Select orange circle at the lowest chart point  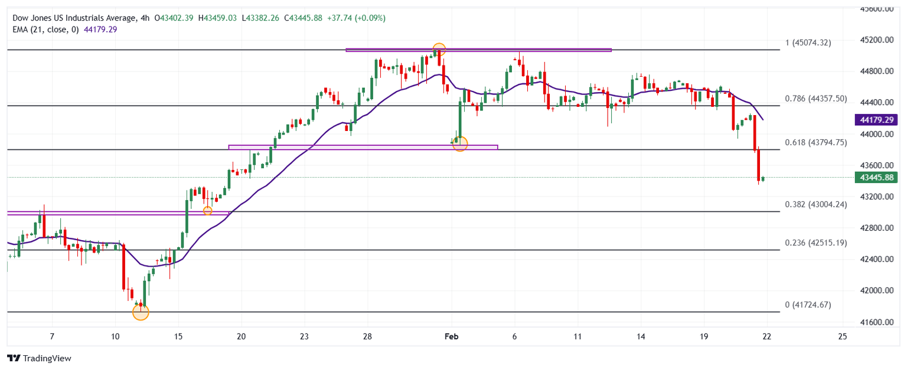pos(141,312)
